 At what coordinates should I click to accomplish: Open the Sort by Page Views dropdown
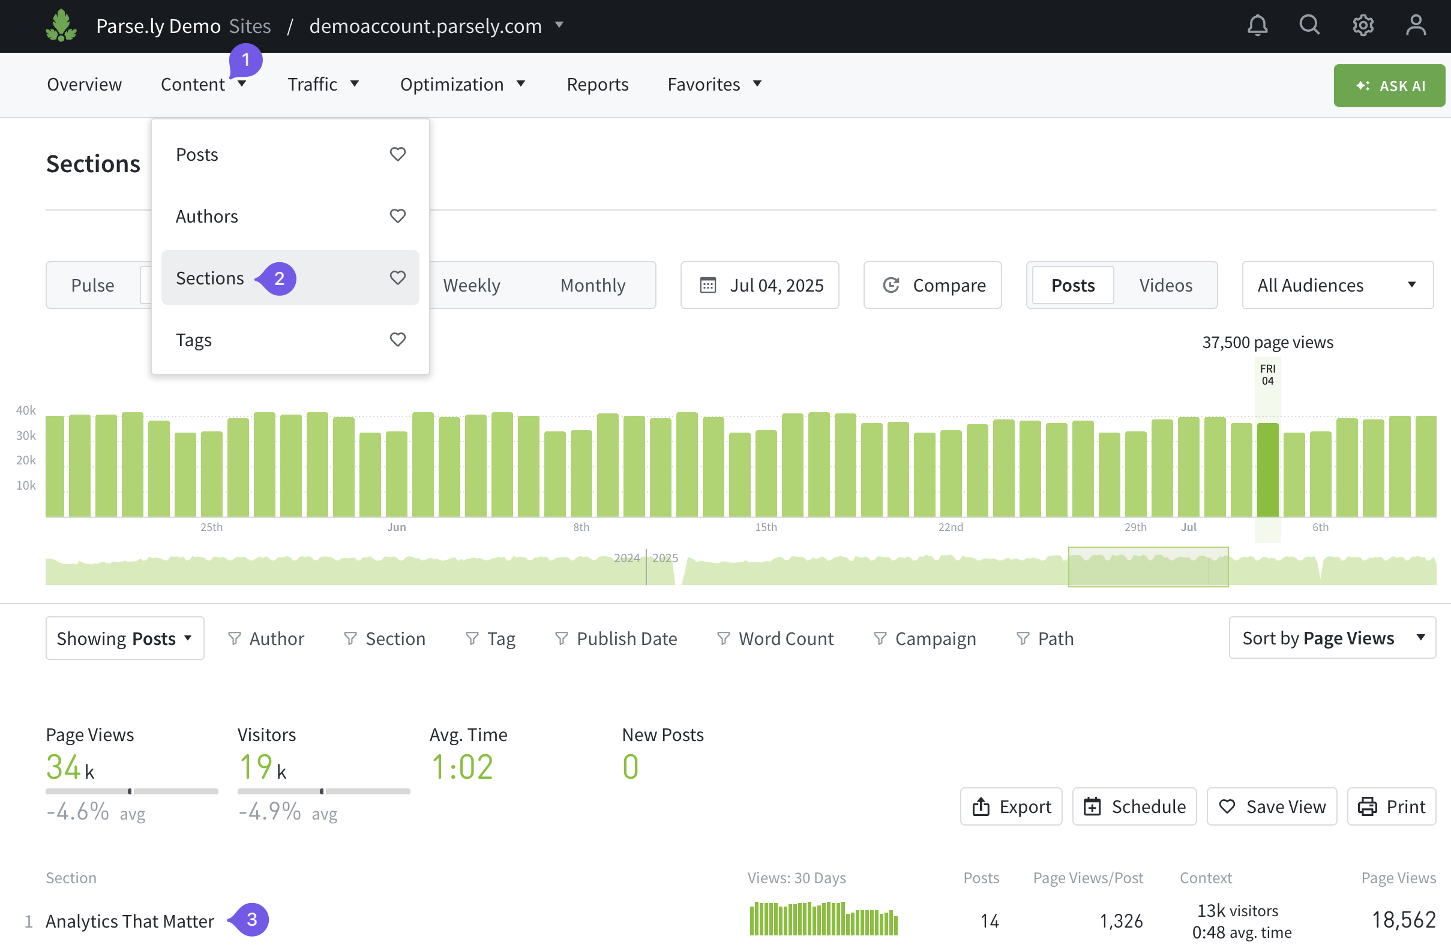coord(1332,638)
